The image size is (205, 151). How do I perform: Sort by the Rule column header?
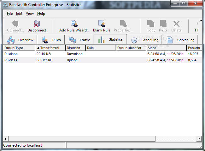coord(101,48)
